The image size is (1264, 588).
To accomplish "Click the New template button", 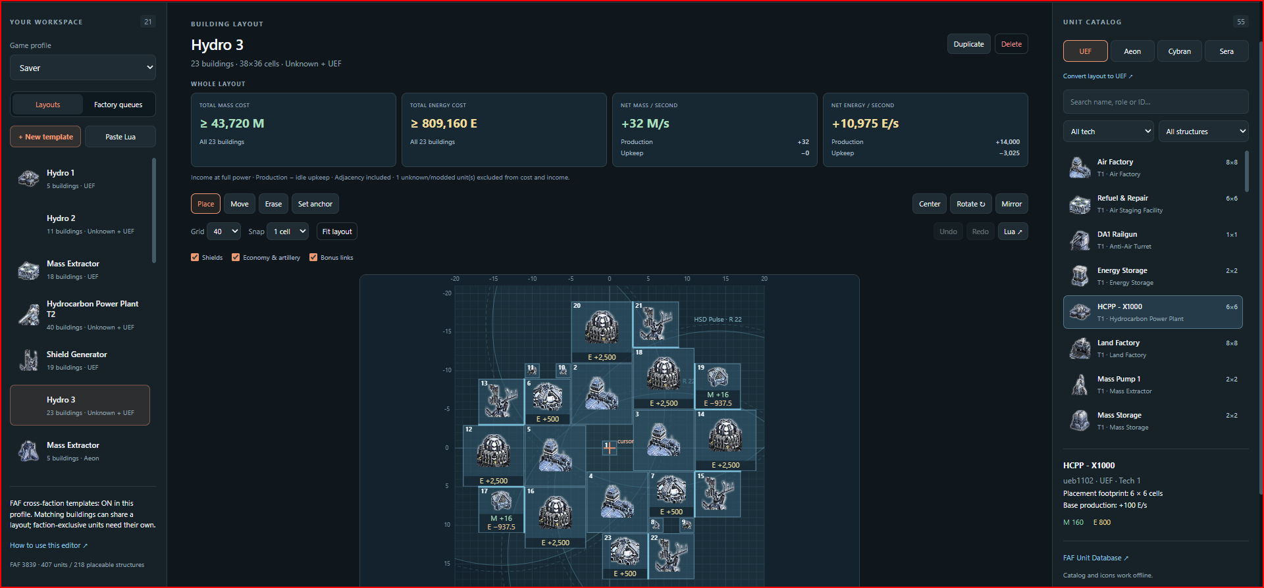I will click(x=45, y=137).
